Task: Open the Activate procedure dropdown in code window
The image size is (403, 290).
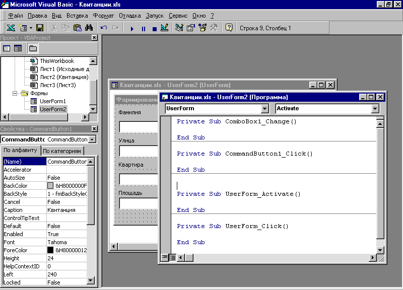Action: pyautogui.click(x=375, y=109)
